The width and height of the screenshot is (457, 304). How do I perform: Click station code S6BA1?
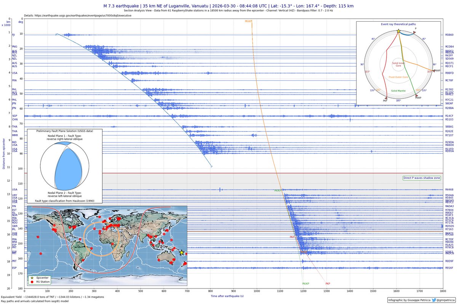click(449, 127)
